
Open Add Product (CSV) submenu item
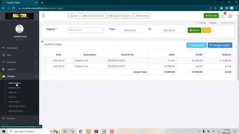coord(16,106)
